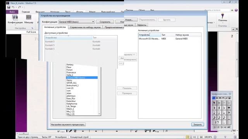Select the accent mark on the keypad

coord(219,103)
